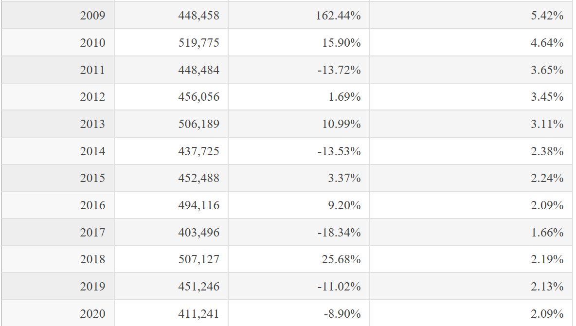
Task: Click the 25.68% growth cell
Action: 299,259
